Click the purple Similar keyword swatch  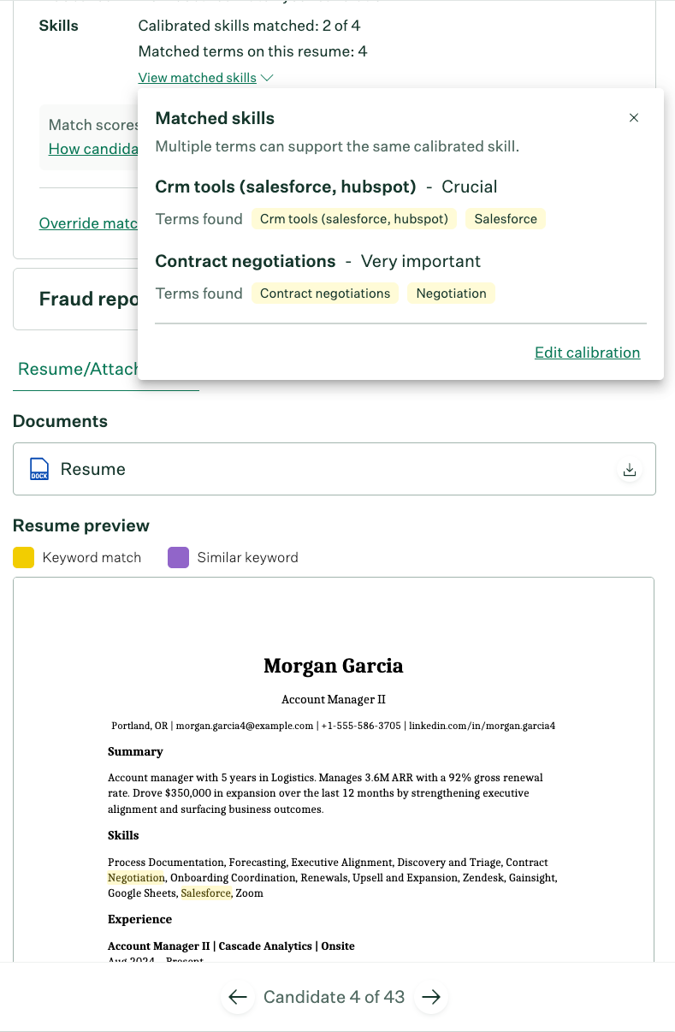pyautogui.click(x=178, y=556)
